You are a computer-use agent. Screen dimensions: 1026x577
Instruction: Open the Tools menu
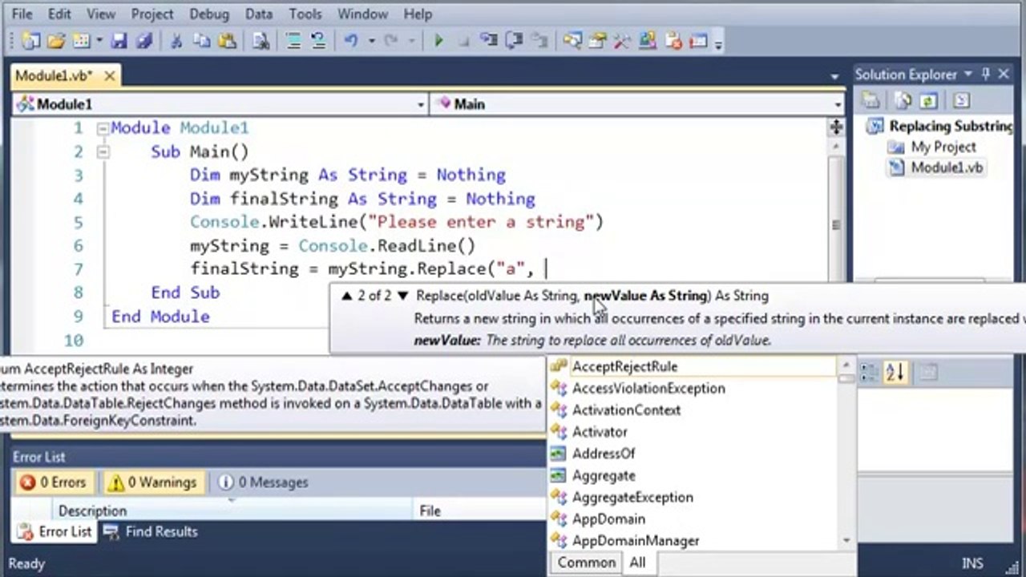coord(305,14)
